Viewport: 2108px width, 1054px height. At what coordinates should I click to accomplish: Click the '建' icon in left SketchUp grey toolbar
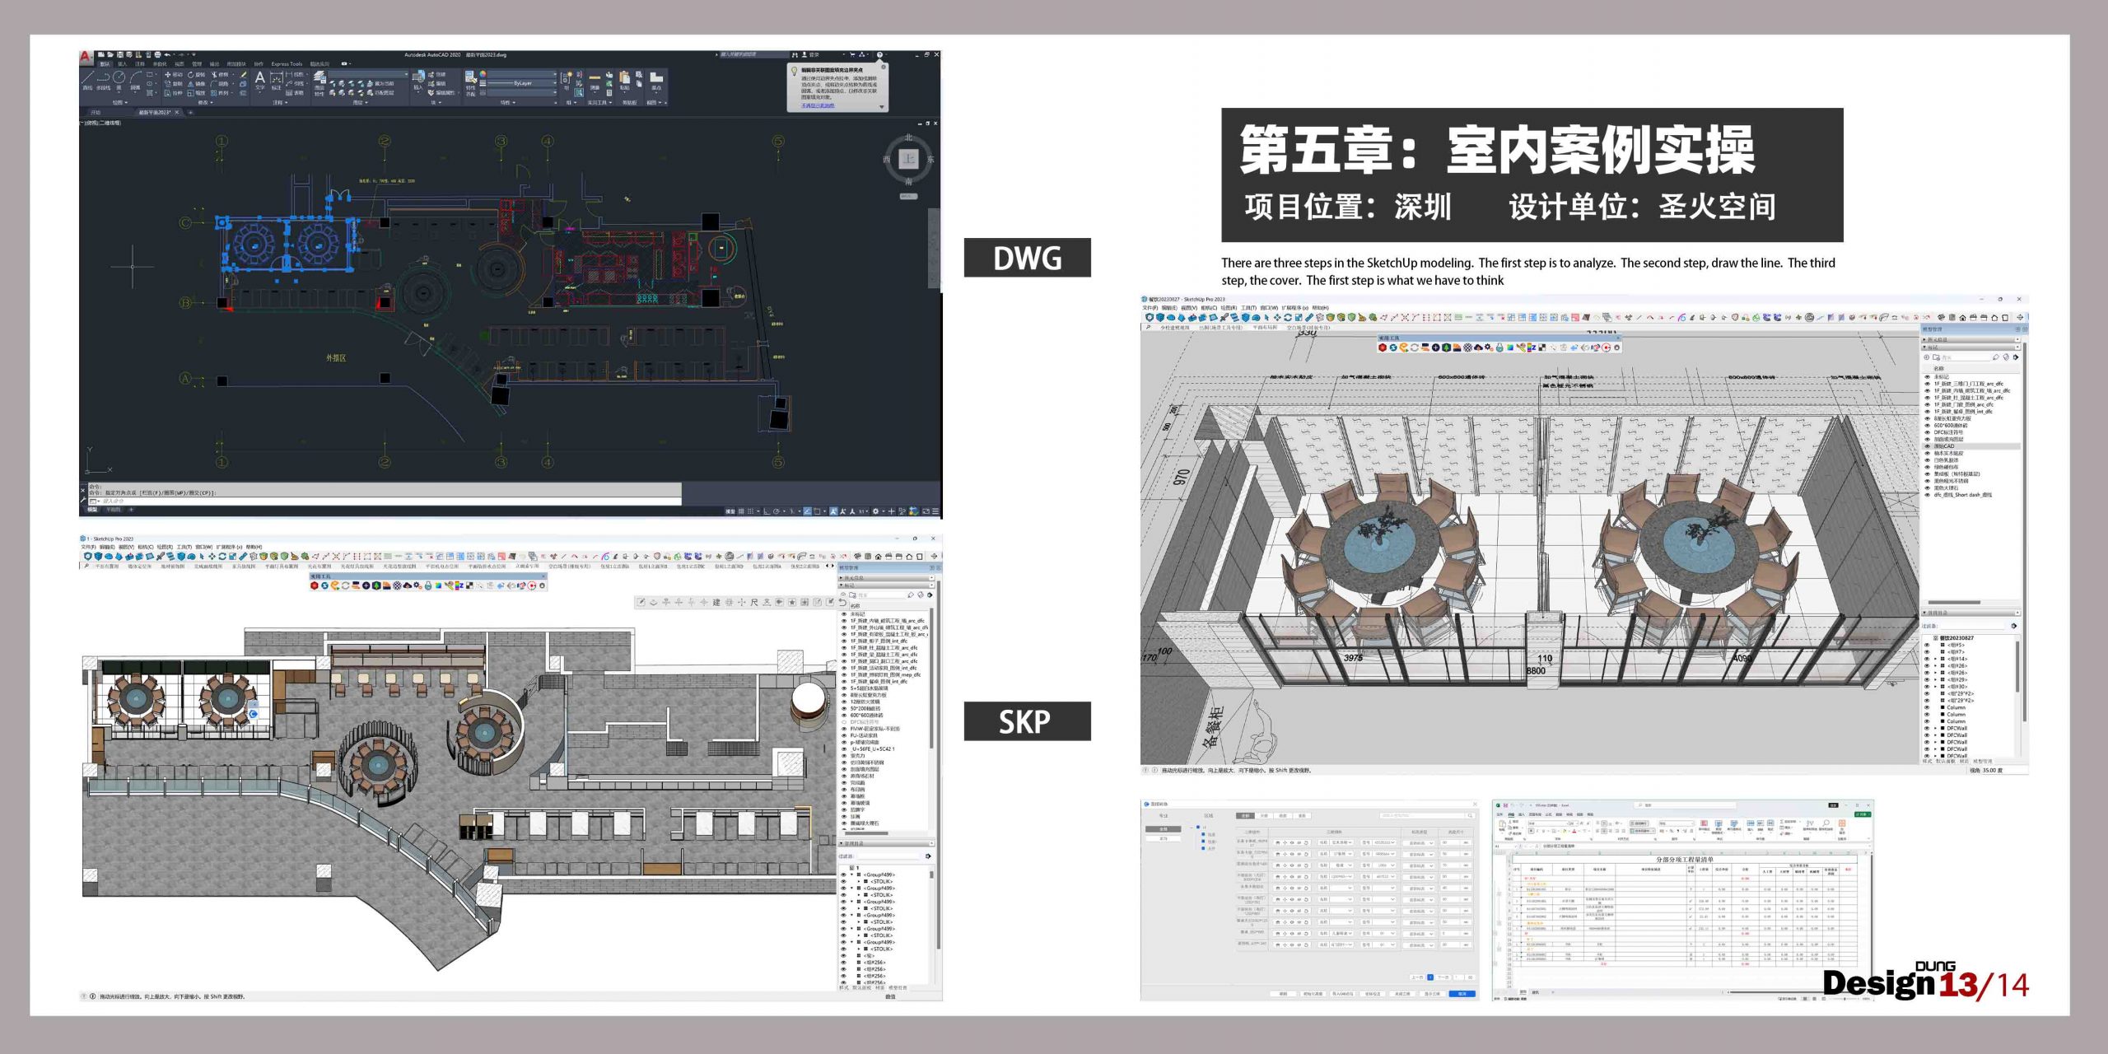tap(716, 603)
